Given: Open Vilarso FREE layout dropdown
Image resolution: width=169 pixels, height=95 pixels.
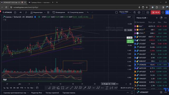Looking at the screenshot, I should 125,12.
